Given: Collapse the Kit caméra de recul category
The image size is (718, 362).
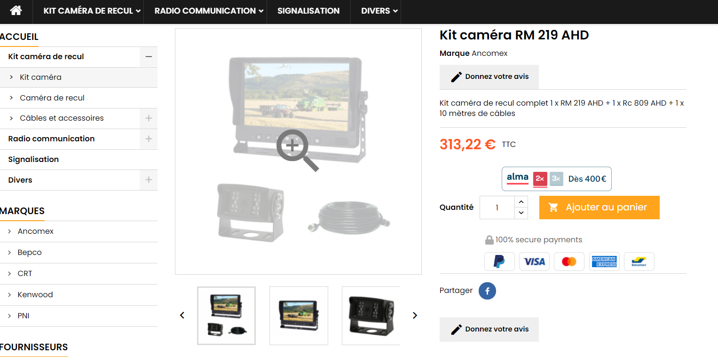Looking at the screenshot, I should [149, 57].
